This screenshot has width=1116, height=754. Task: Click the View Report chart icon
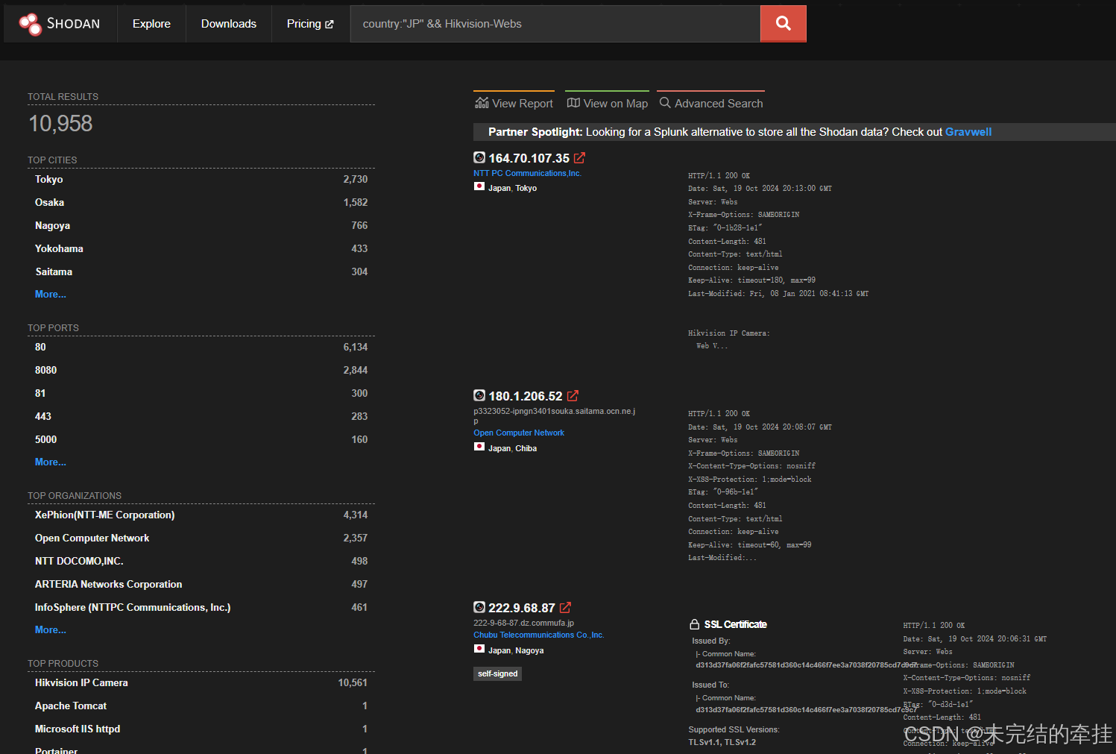[482, 103]
